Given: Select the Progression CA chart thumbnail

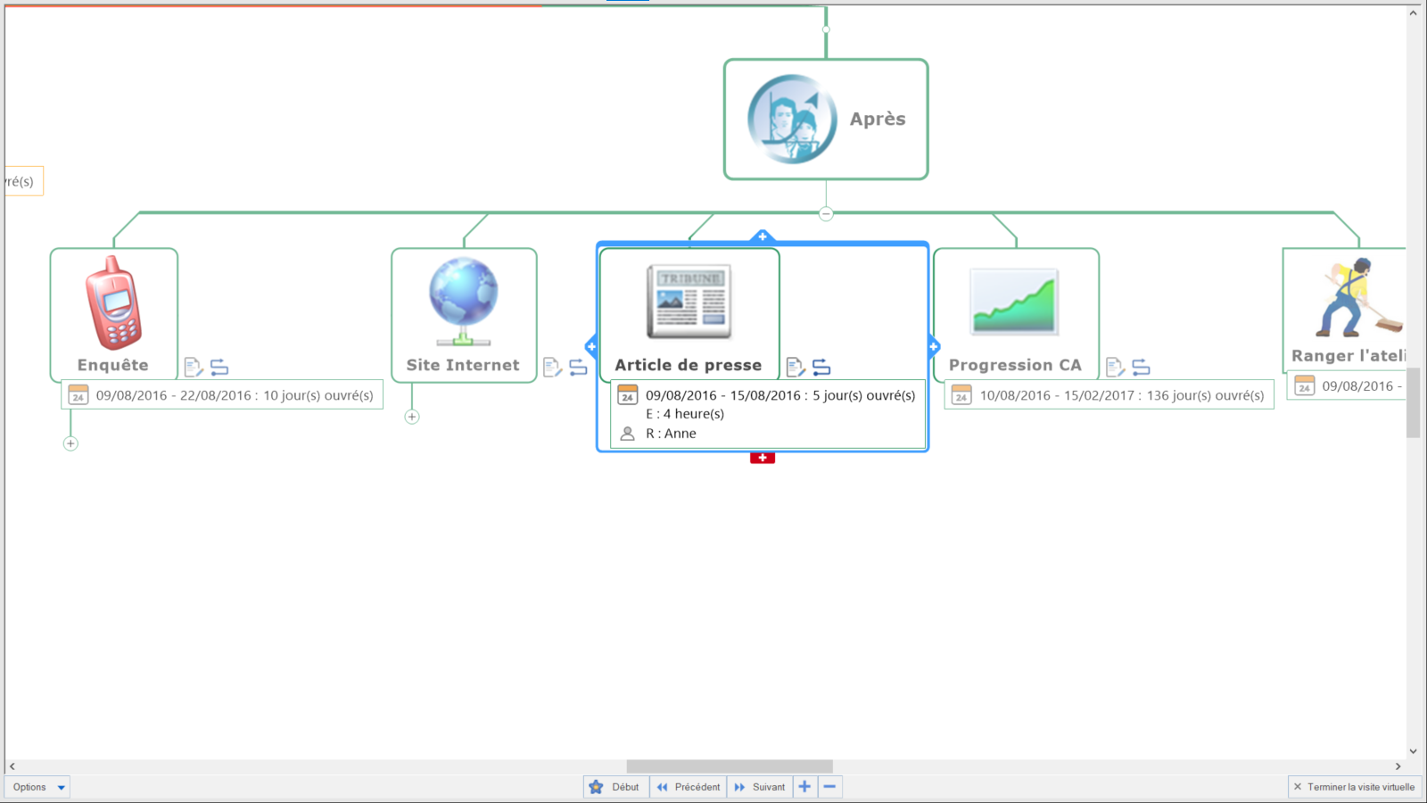Looking at the screenshot, I should coord(1015,302).
